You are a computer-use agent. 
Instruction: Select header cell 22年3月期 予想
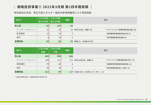55,50
